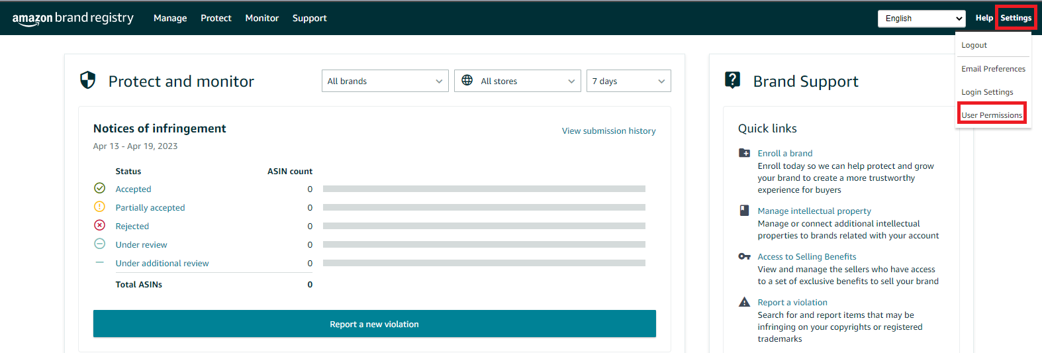The image size is (1042, 353).
Task: Open the Partially accepted status link
Action: tap(150, 208)
